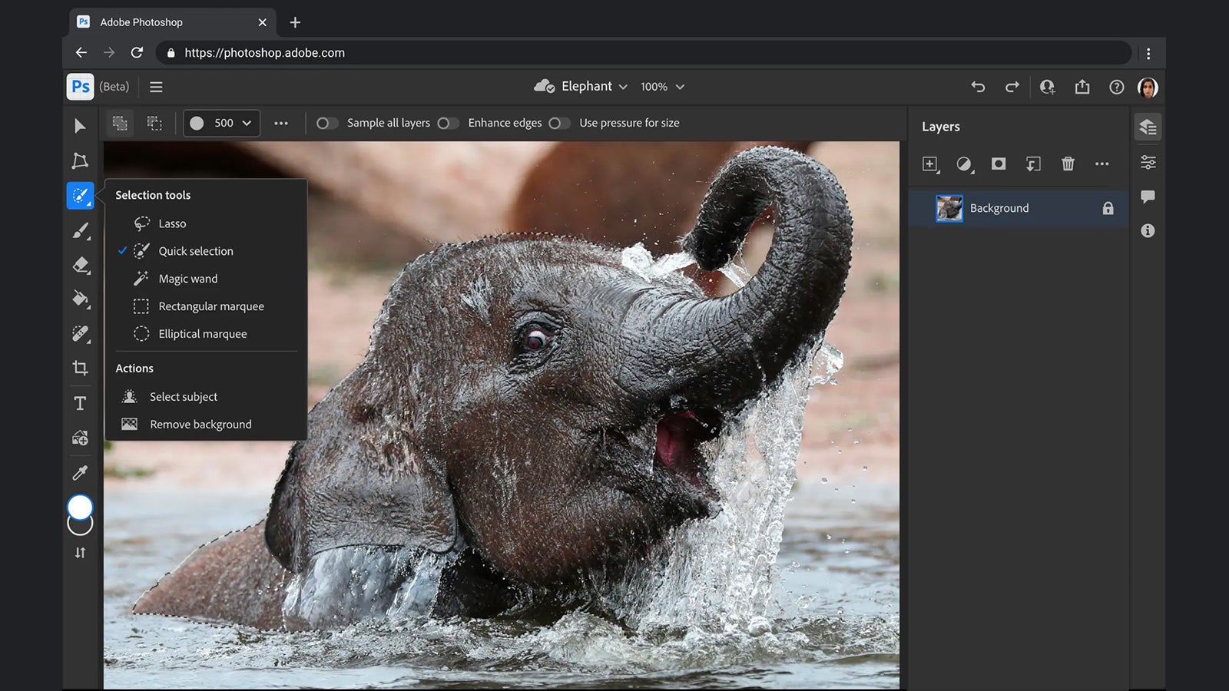Viewport: 1229px width, 691px height.
Task: Activate the Eyedropper tool
Action: pos(79,471)
